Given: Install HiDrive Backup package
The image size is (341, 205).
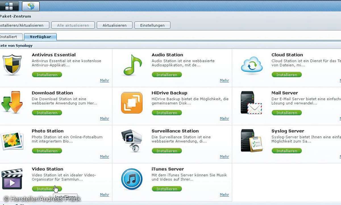Looking at the screenshot, I should tap(167, 113).
